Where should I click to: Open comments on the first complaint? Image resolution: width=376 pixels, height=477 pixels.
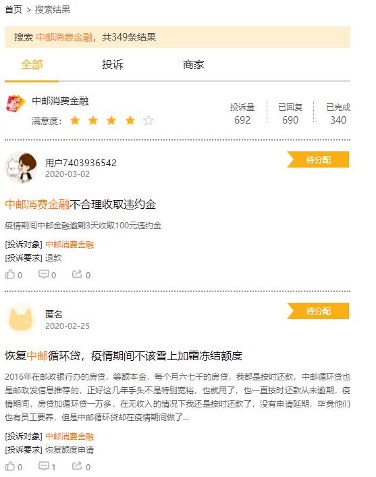click(x=43, y=274)
